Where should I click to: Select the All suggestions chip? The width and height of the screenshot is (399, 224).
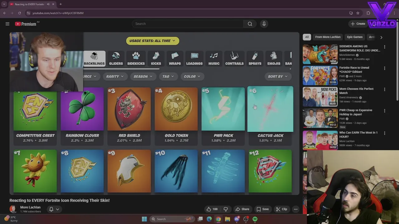tap(307, 37)
